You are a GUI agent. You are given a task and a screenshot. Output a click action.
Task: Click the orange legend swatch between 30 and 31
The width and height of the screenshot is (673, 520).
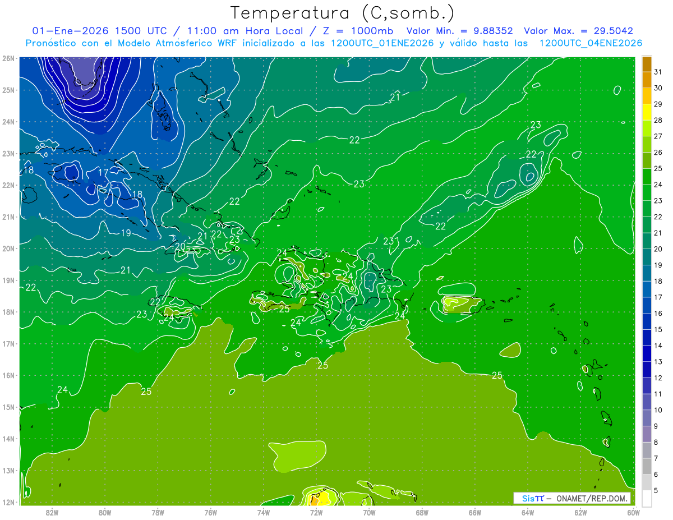click(646, 80)
